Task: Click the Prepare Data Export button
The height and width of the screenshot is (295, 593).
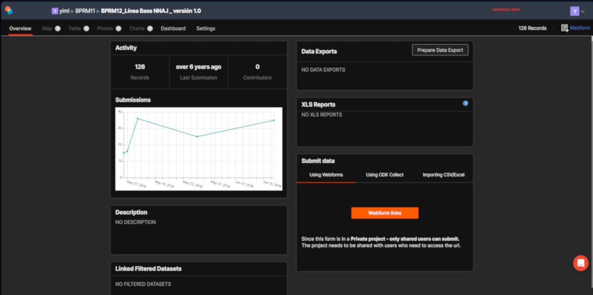Action: point(440,50)
